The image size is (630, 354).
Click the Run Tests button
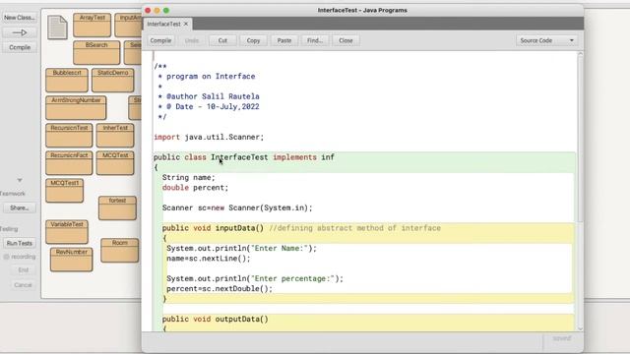pos(20,243)
